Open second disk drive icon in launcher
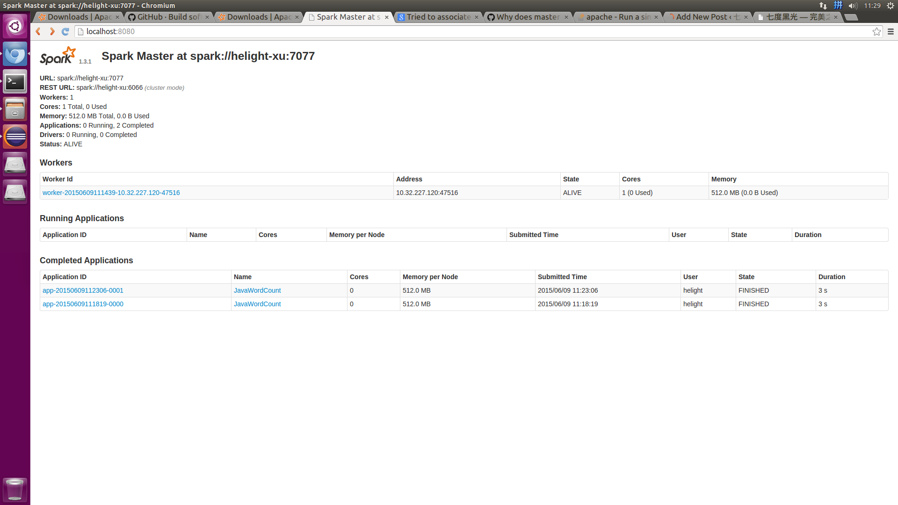The height and width of the screenshot is (505, 898). (15, 192)
